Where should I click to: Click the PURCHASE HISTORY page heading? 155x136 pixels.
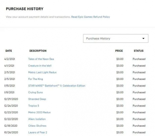tap(25, 9)
